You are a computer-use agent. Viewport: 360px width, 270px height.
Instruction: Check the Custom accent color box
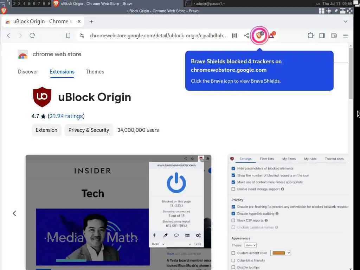(233, 253)
